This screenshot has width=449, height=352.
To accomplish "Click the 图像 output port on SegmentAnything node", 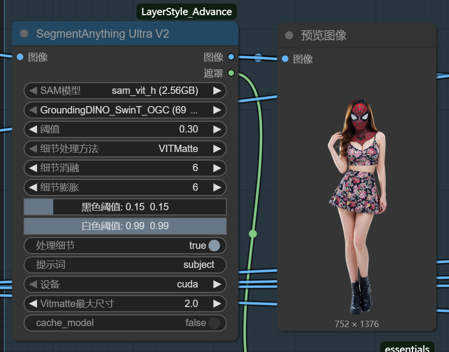I will 231,57.
